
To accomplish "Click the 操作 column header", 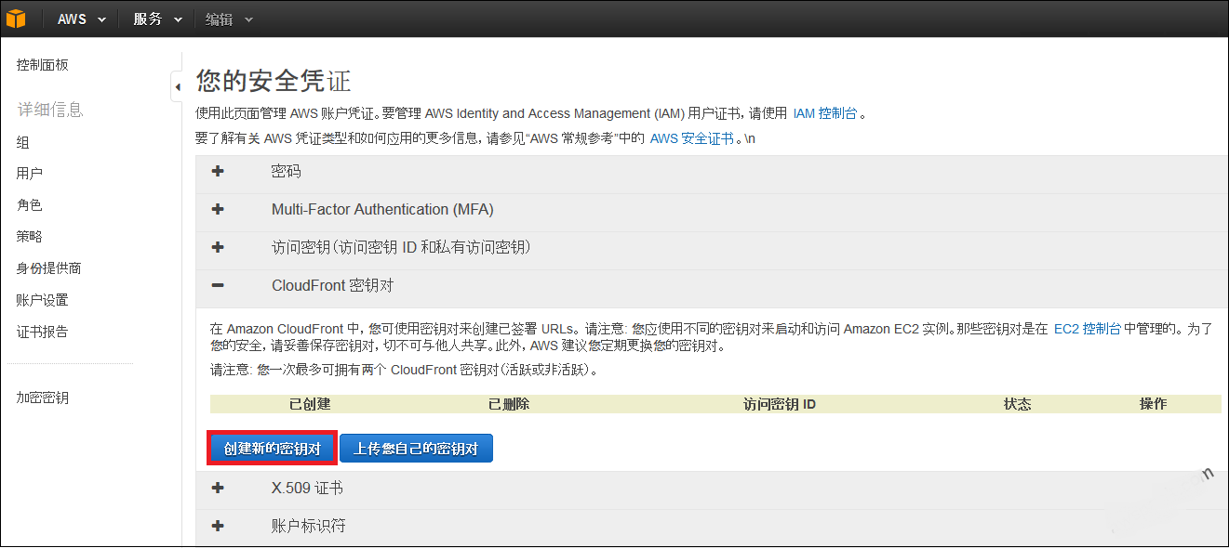I will tap(1153, 404).
